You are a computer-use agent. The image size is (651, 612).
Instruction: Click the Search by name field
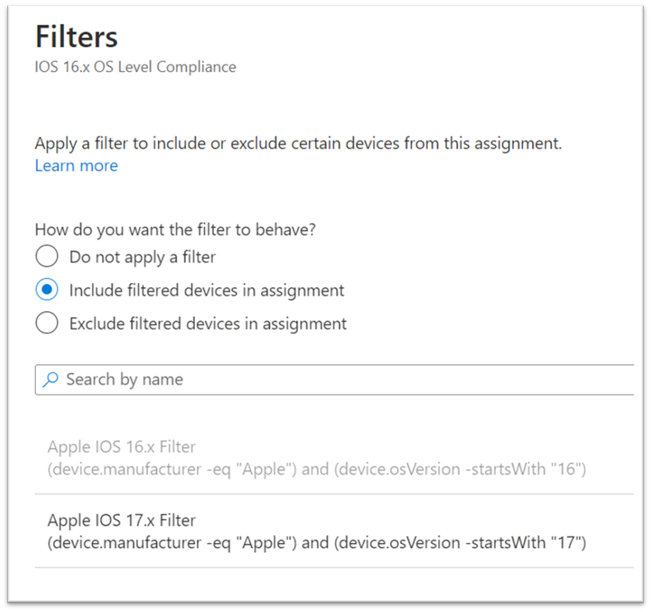click(x=334, y=380)
